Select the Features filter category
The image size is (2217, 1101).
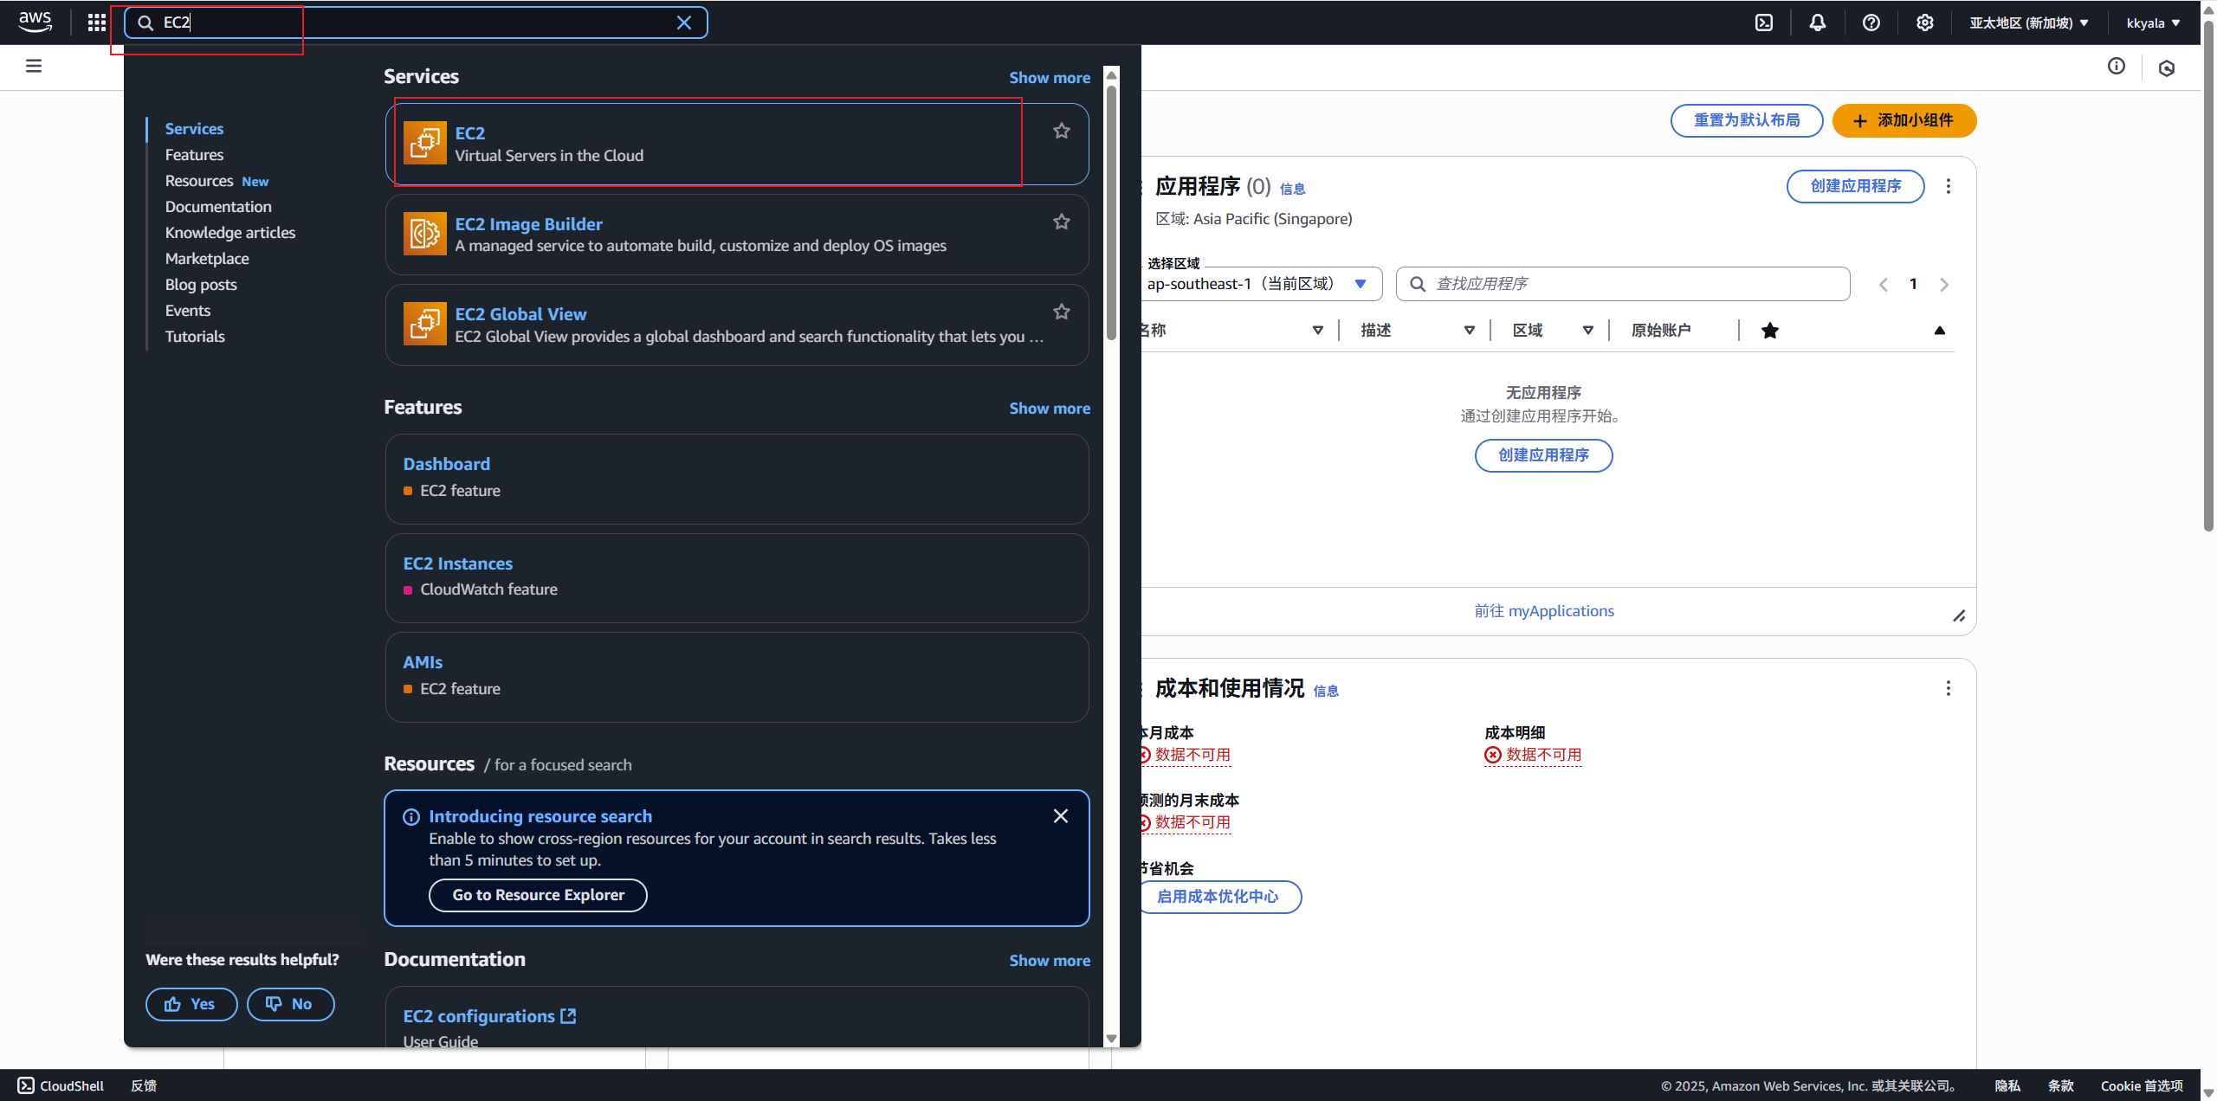click(x=194, y=155)
